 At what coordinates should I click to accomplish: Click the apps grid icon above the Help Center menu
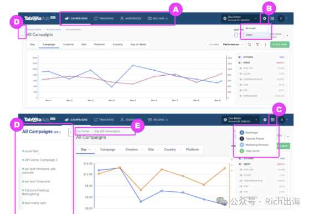point(272,119)
